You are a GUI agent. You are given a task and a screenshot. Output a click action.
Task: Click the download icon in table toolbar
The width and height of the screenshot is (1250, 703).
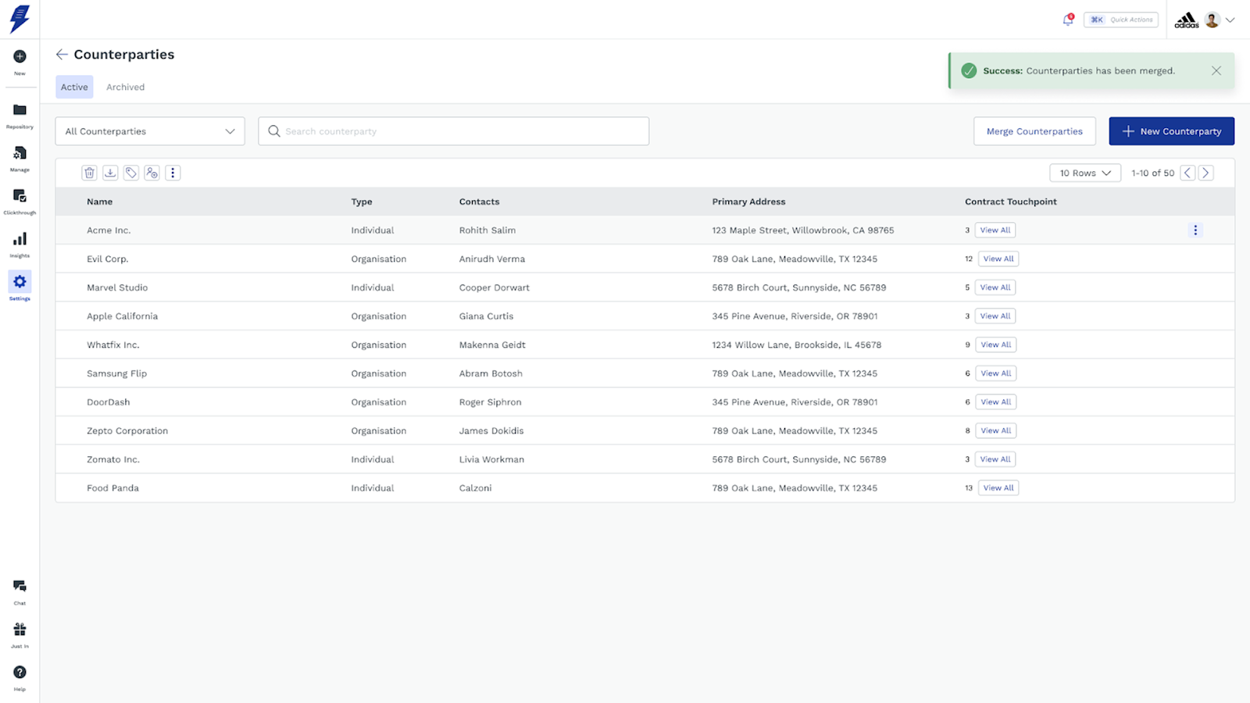[x=110, y=173]
